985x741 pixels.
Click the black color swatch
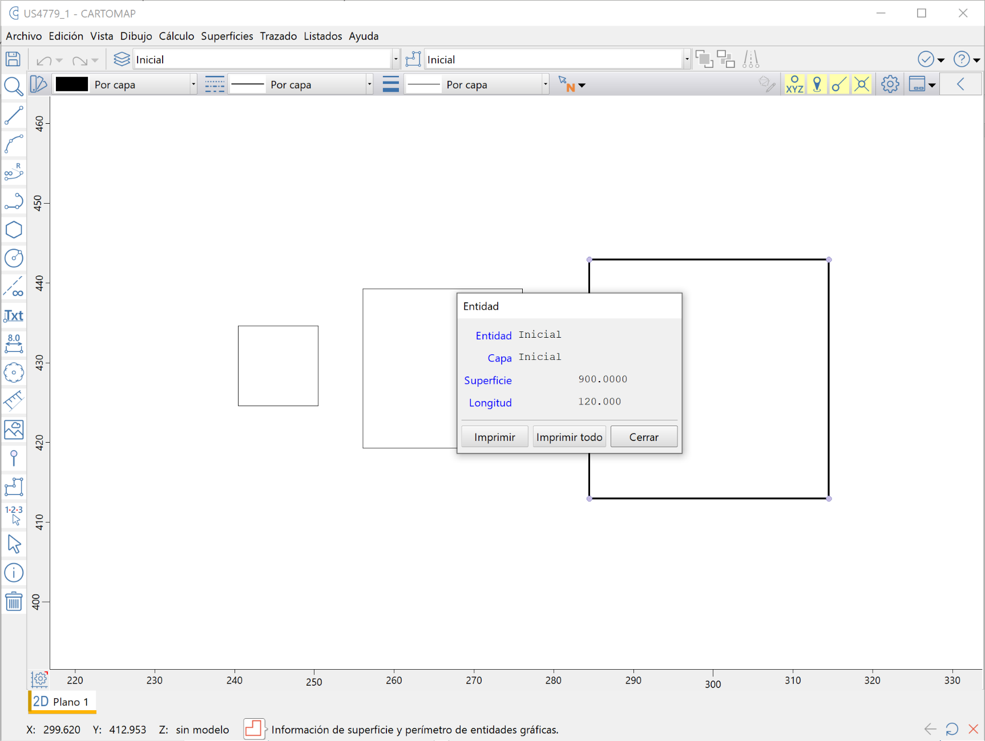click(72, 84)
